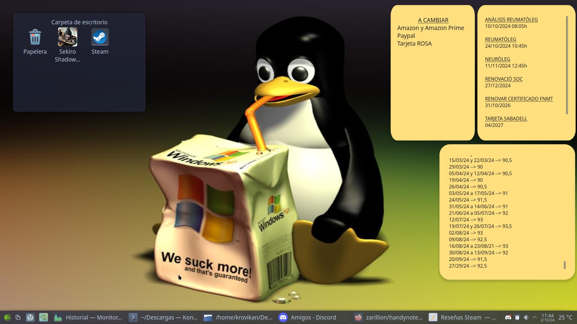Click the date '11/11/2024 12:45h'

point(506,66)
